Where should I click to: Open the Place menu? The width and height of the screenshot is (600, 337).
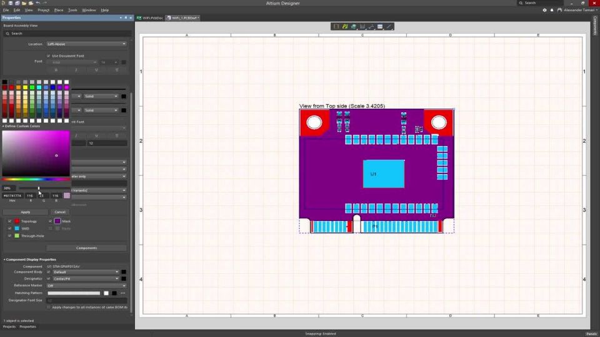pyautogui.click(x=59, y=10)
